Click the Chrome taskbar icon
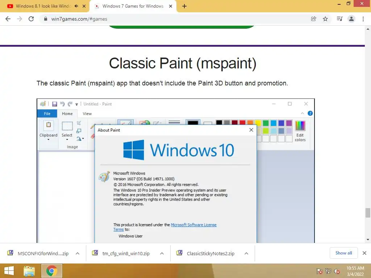The image size is (371, 278). pyautogui.click(x=51, y=271)
